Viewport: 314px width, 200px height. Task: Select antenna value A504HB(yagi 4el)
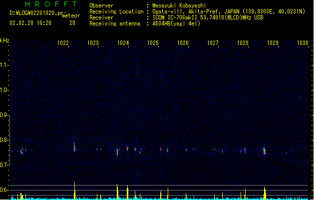(x=176, y=23)
